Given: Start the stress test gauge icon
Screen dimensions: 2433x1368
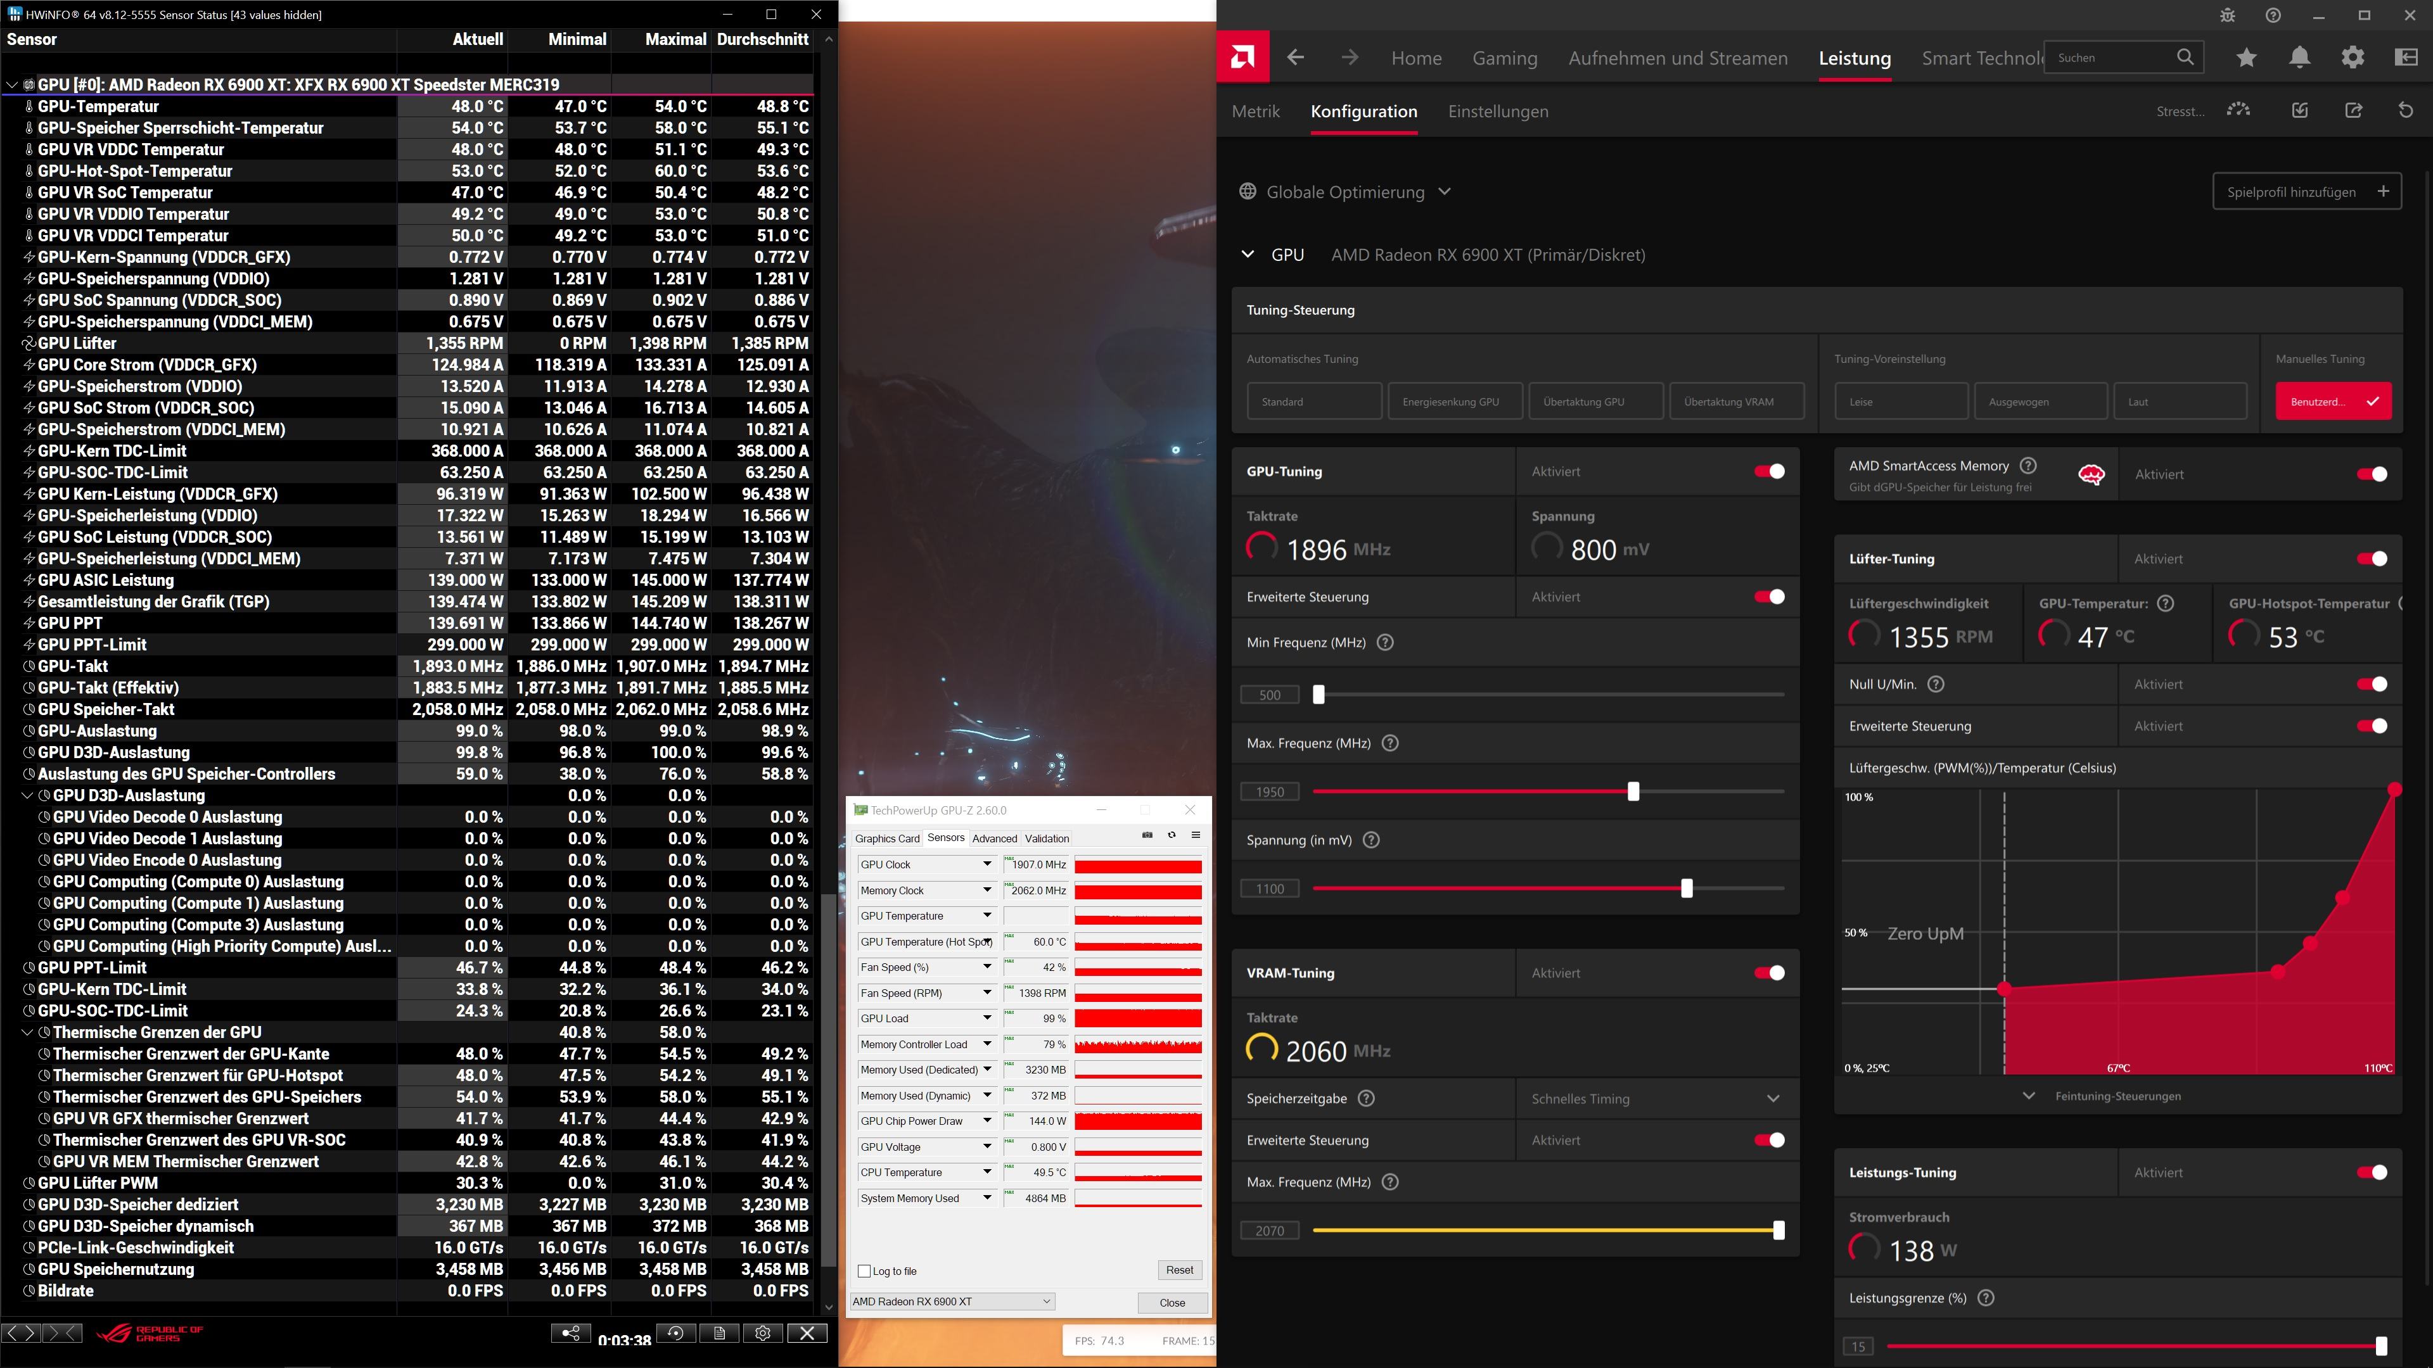Looking at the screenshot, I should [2237, 110].
